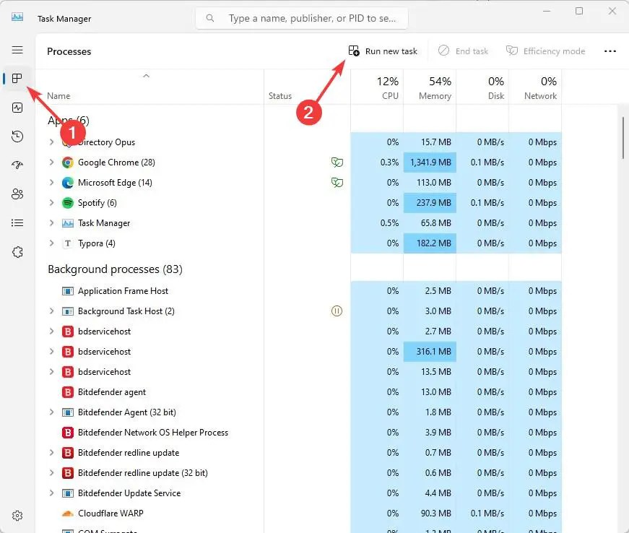This screenshot has height=533, width=629.
Task: Click the End task button
Action: point(463,51)
